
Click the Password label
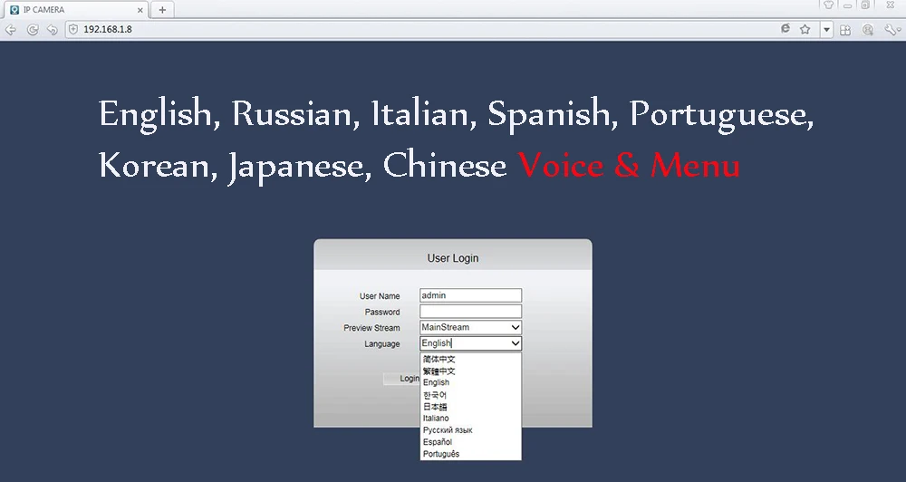(x=382, y=312)
